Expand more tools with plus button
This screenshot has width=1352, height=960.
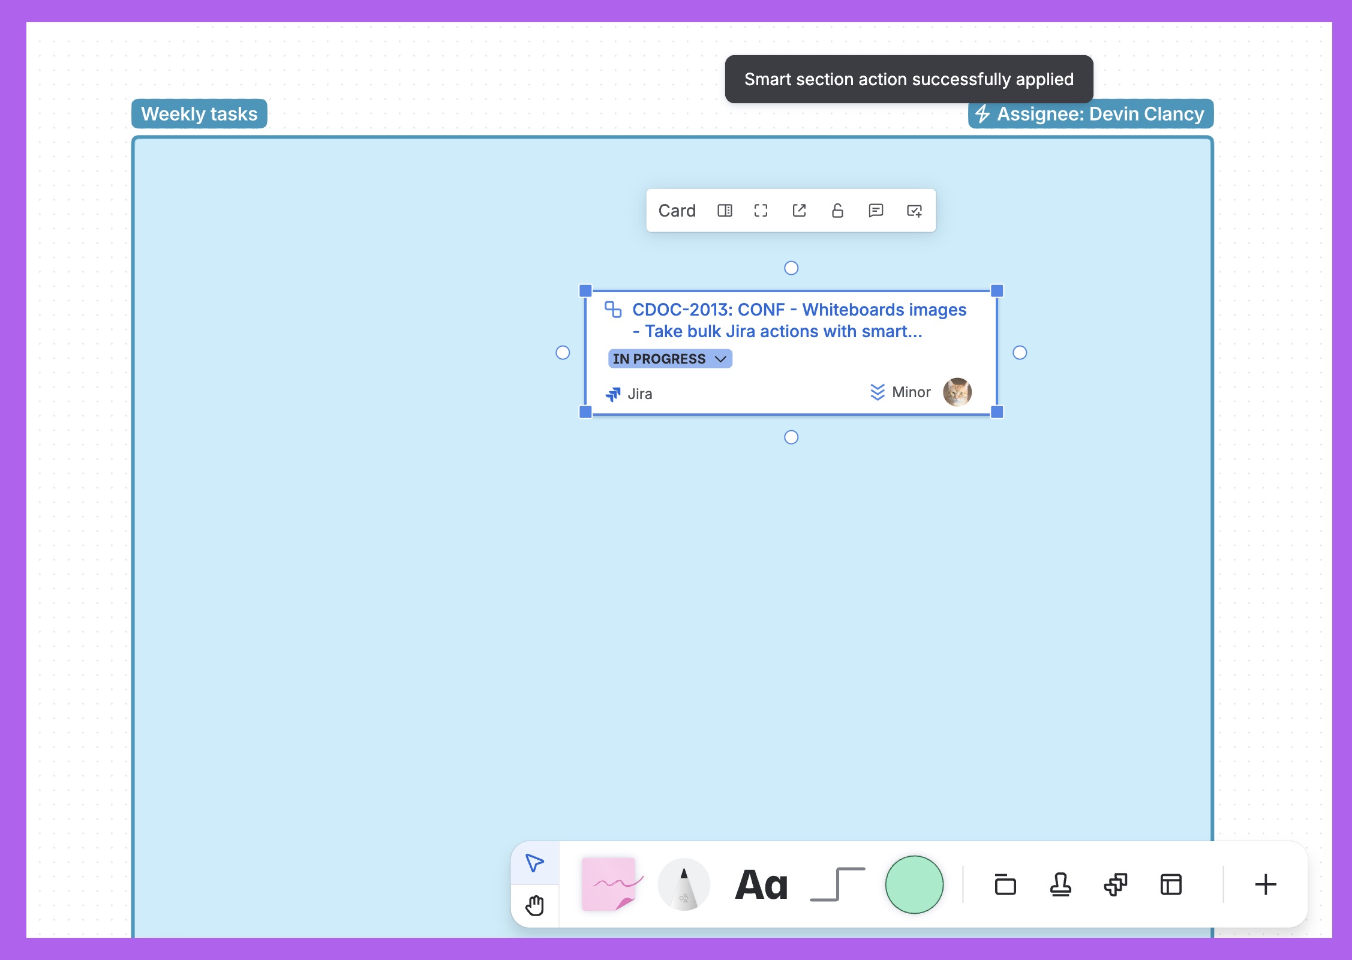[1265, 884]
